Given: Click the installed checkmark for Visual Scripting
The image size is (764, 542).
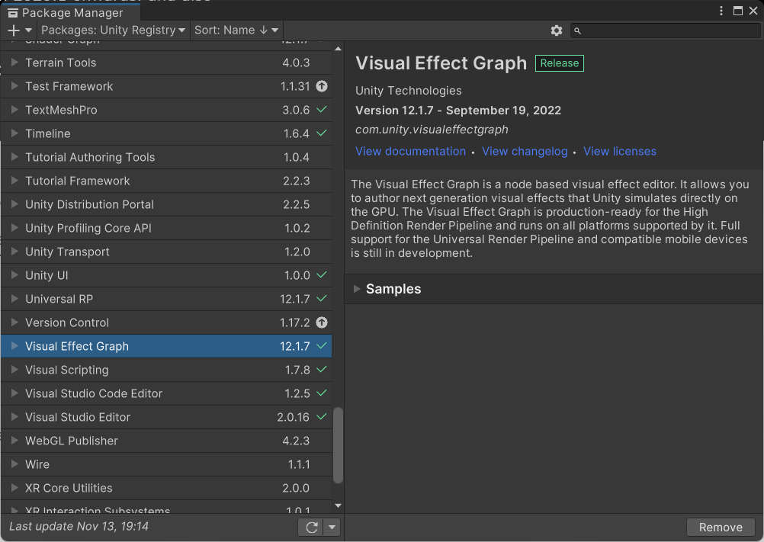Looking at the screenshot, I should click(x=322, y=369).
